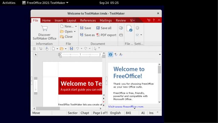
Task: Click the Save as button
Action: [87, 35]
